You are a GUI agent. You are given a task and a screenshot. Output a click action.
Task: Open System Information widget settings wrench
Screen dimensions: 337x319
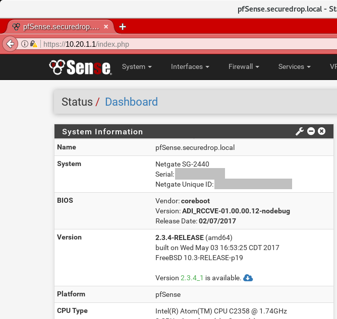coord(299,131)
